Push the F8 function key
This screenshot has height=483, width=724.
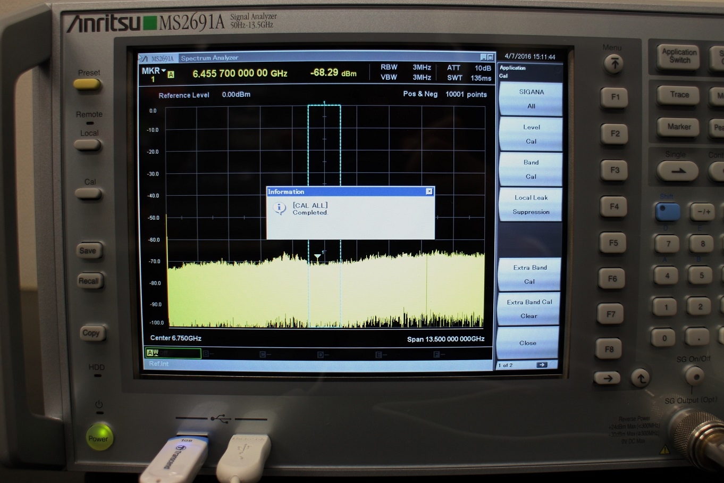(609, 349)
